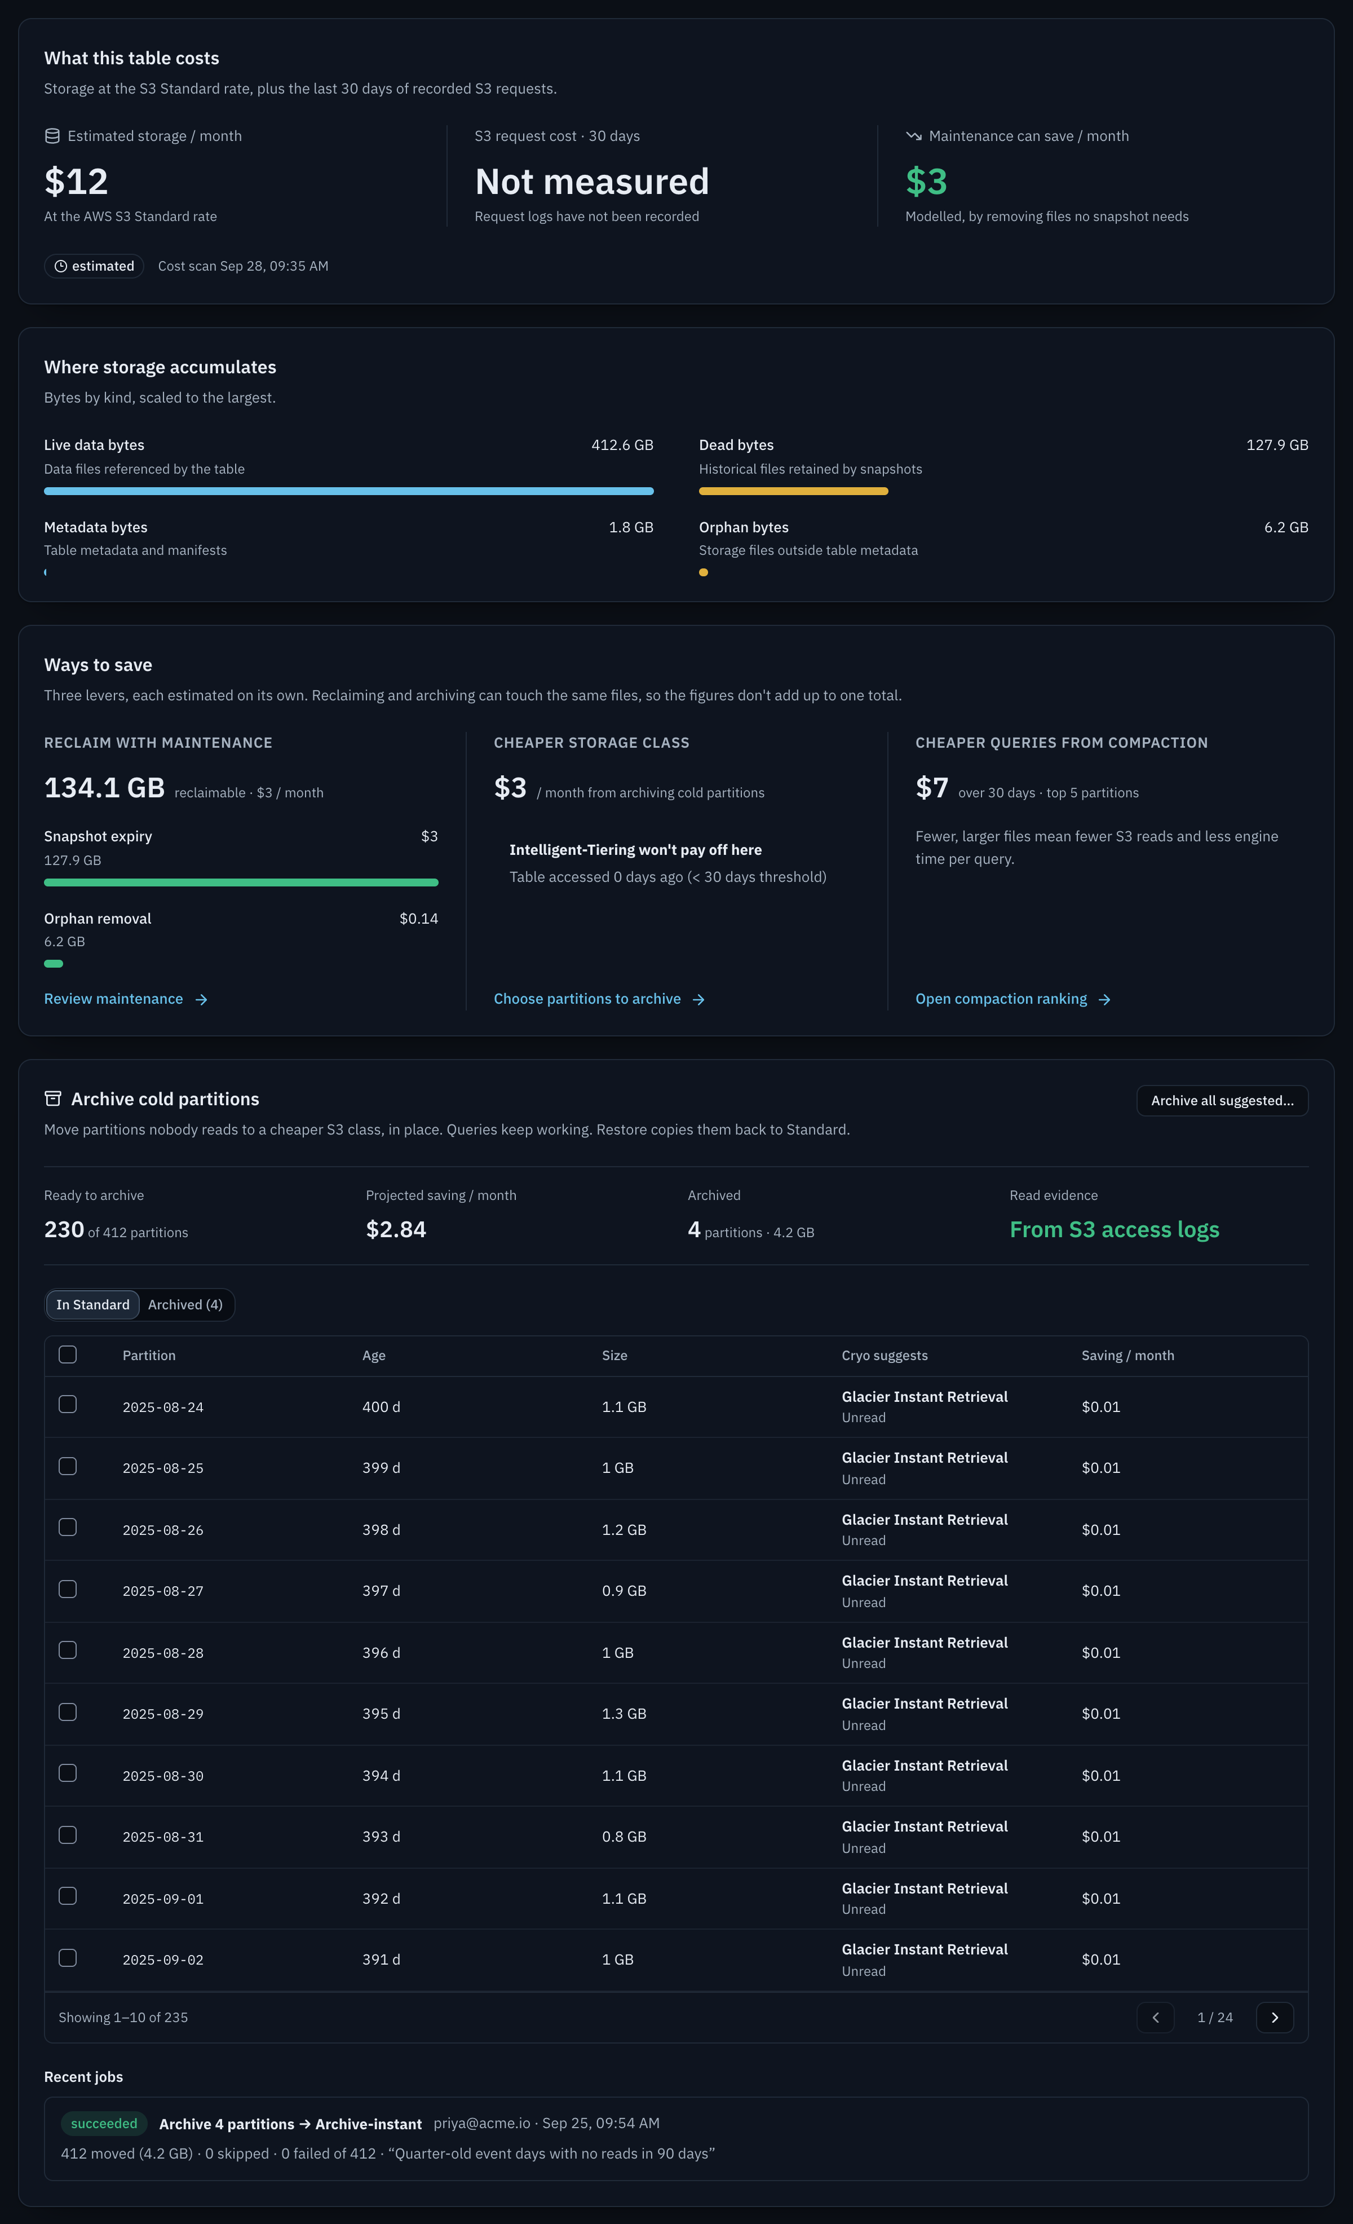
Task: Click the blue Live data bytes bar
Action: coord(348,491)
